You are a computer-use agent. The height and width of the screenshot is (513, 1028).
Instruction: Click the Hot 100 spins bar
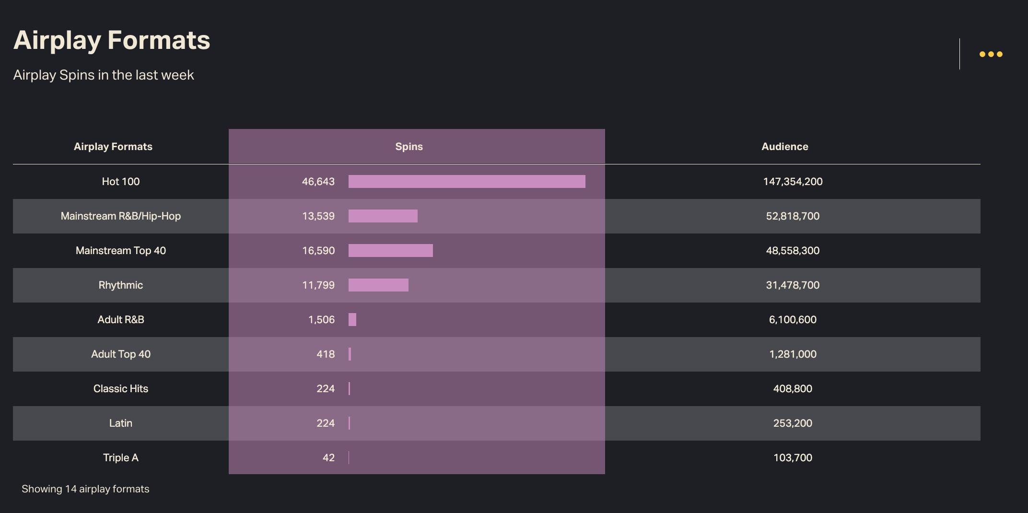467,182
